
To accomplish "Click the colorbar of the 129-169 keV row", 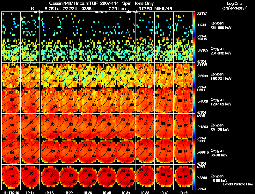I will point(194,101).
